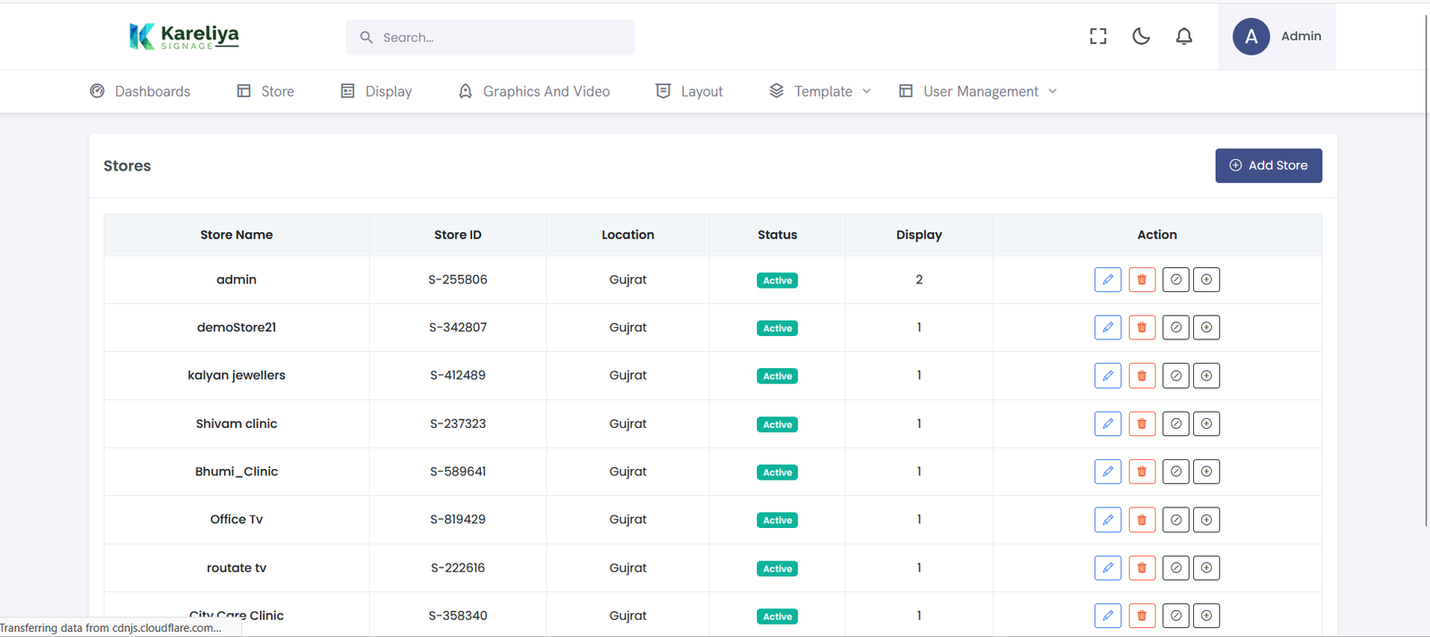Image resolution: width=1430 pixels, height=637 pixels.
Task: Click the Search input field
Action: (x=491, y=38)
